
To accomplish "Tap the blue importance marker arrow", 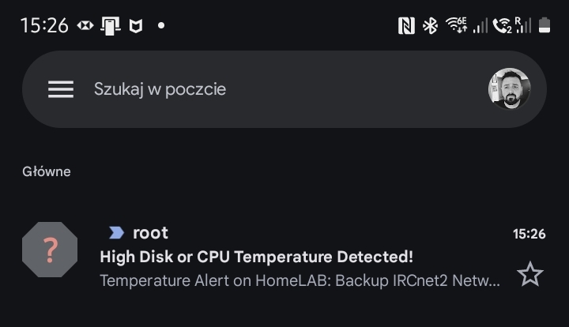I will pos(116,233).
